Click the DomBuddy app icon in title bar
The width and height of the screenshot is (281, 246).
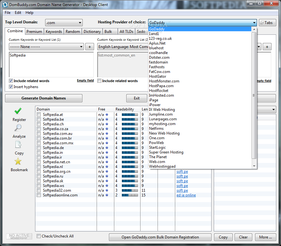coord(5,4)
